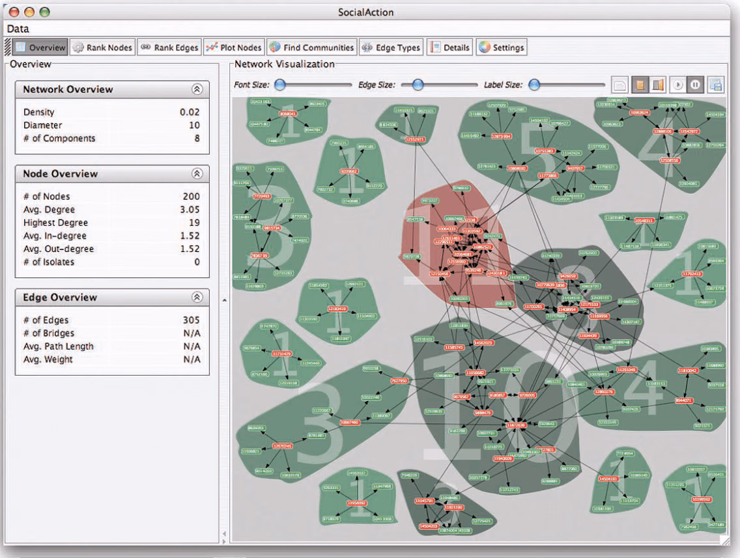740x558 pixels.
Task: Toggle the open door icon button
Action: tap(658, 85)
